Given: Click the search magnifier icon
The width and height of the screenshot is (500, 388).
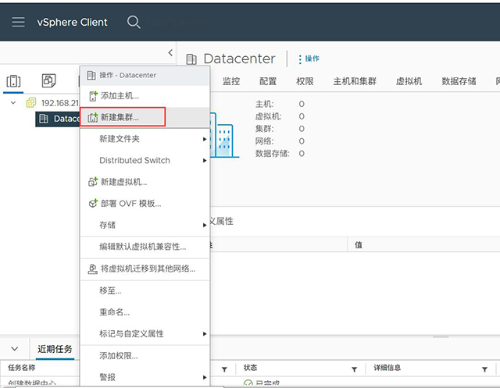Looking at the screenshot, I should click(134, 22).
